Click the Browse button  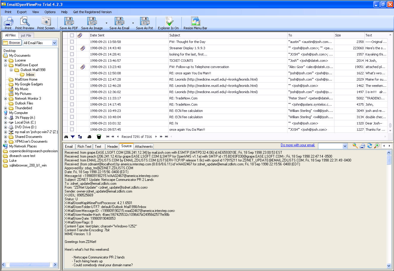pos(12,43)
